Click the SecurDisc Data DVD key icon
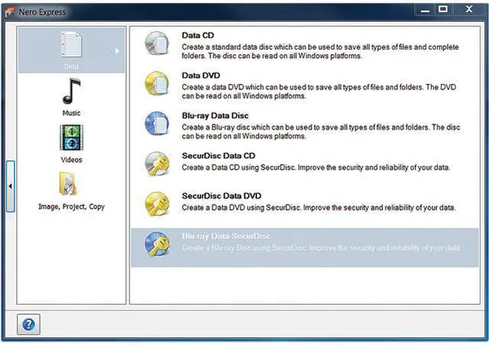Image resolution: width=489 pixels, height=345 pixels. (157, 205)
